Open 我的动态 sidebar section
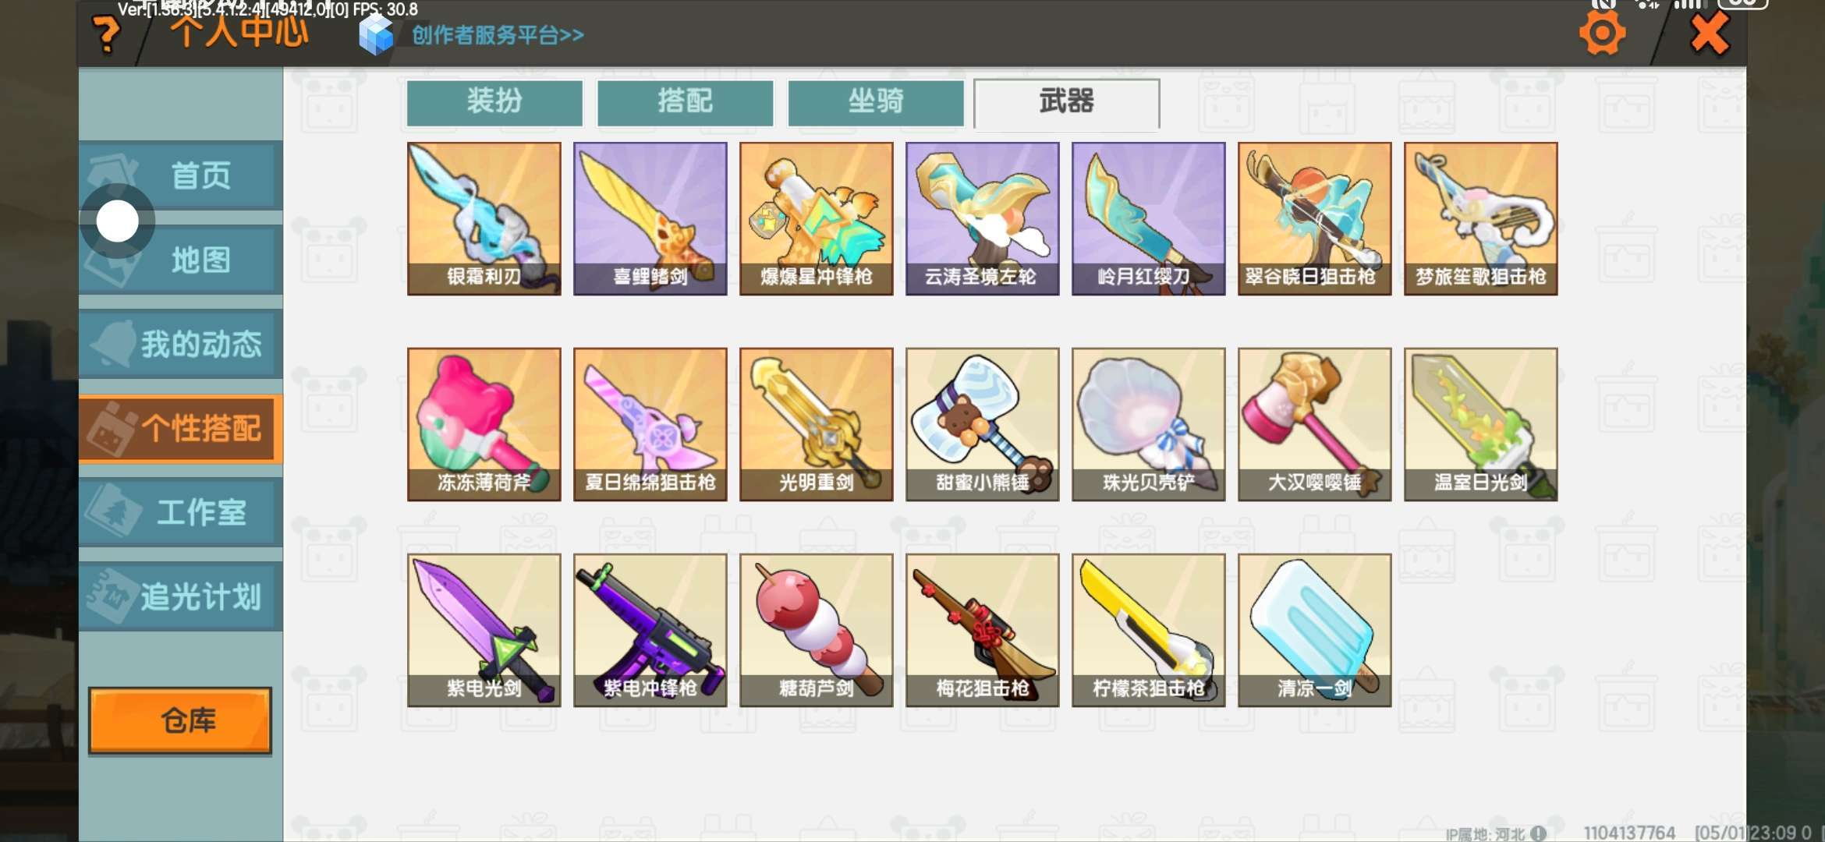This screenshot has width=1825, height=842. 181,344
